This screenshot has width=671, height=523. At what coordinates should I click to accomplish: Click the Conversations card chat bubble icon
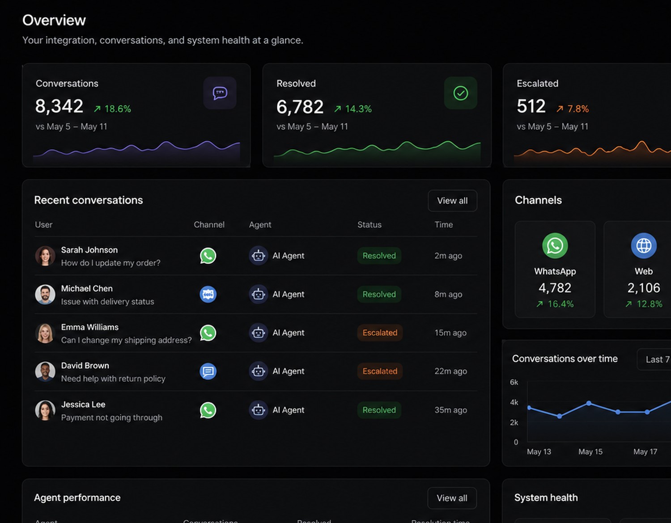click(x=220, y=93)
